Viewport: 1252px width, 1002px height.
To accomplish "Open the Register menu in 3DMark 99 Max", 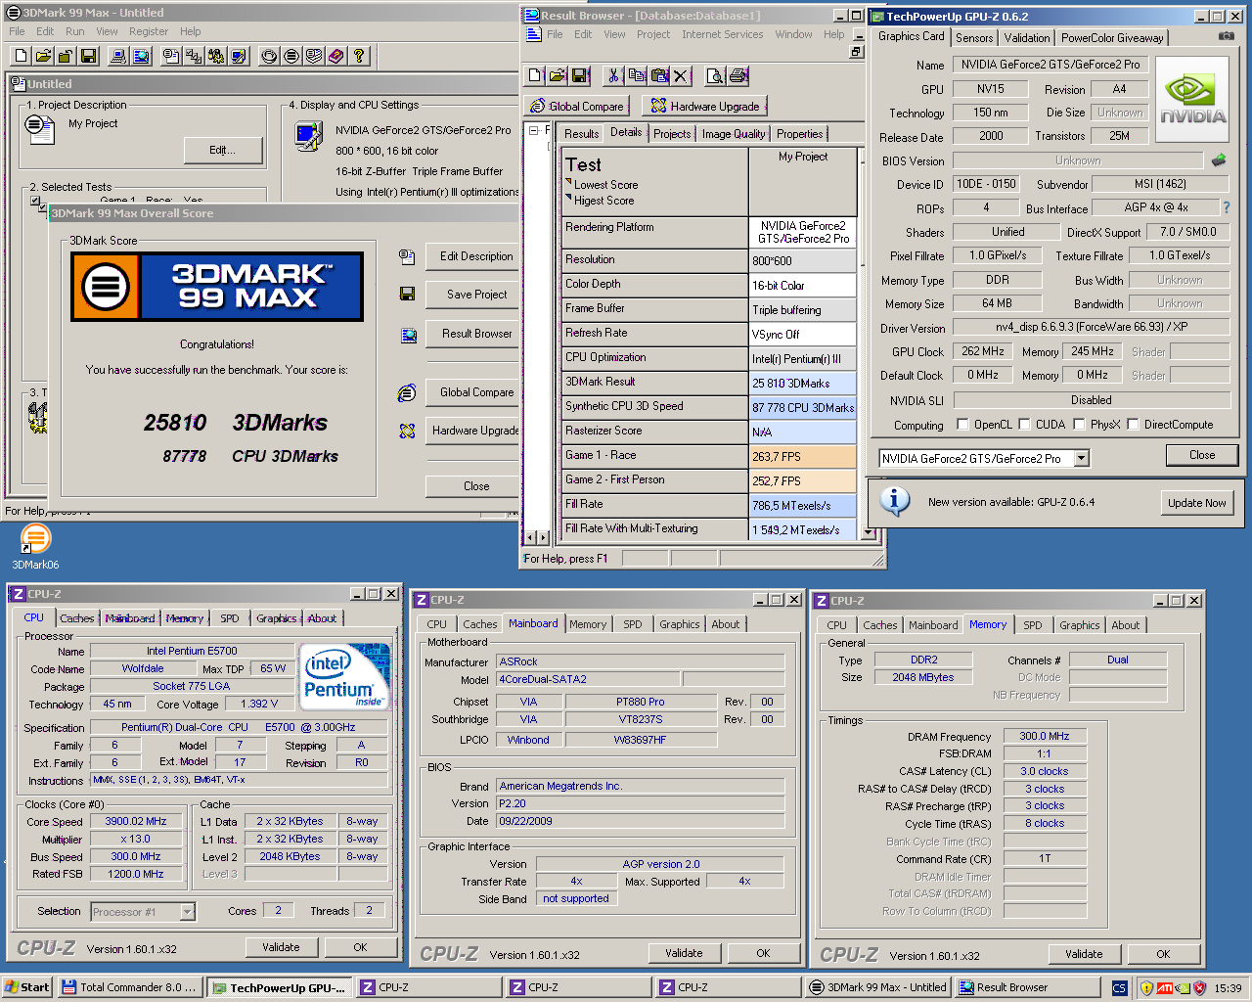I will (x=149, y=31).
